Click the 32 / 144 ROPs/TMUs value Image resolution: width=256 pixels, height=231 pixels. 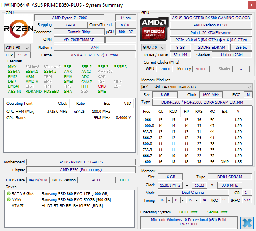(x=180, y=55)
